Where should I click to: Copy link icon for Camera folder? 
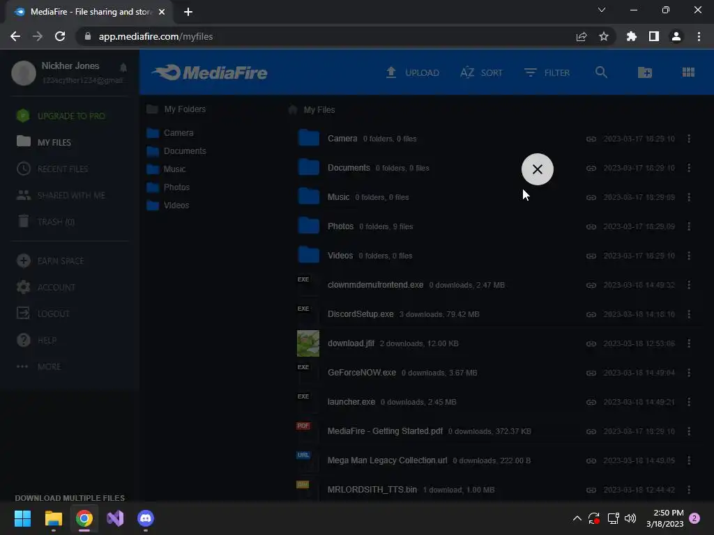(x=591, y=139)
